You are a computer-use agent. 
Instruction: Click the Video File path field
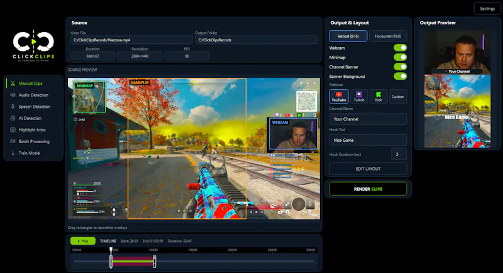click(x=131, y=40)
